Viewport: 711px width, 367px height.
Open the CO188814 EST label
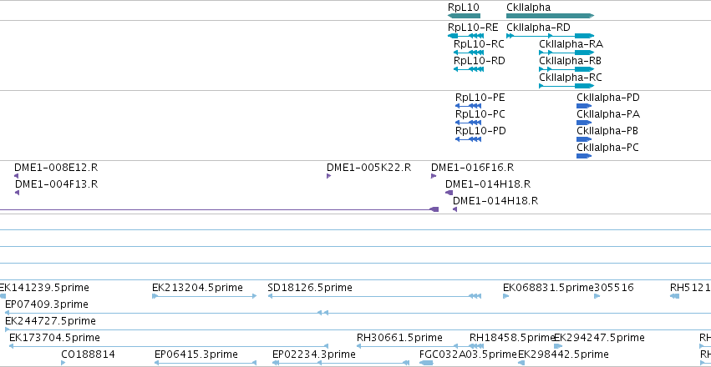(x=88, y=354)
